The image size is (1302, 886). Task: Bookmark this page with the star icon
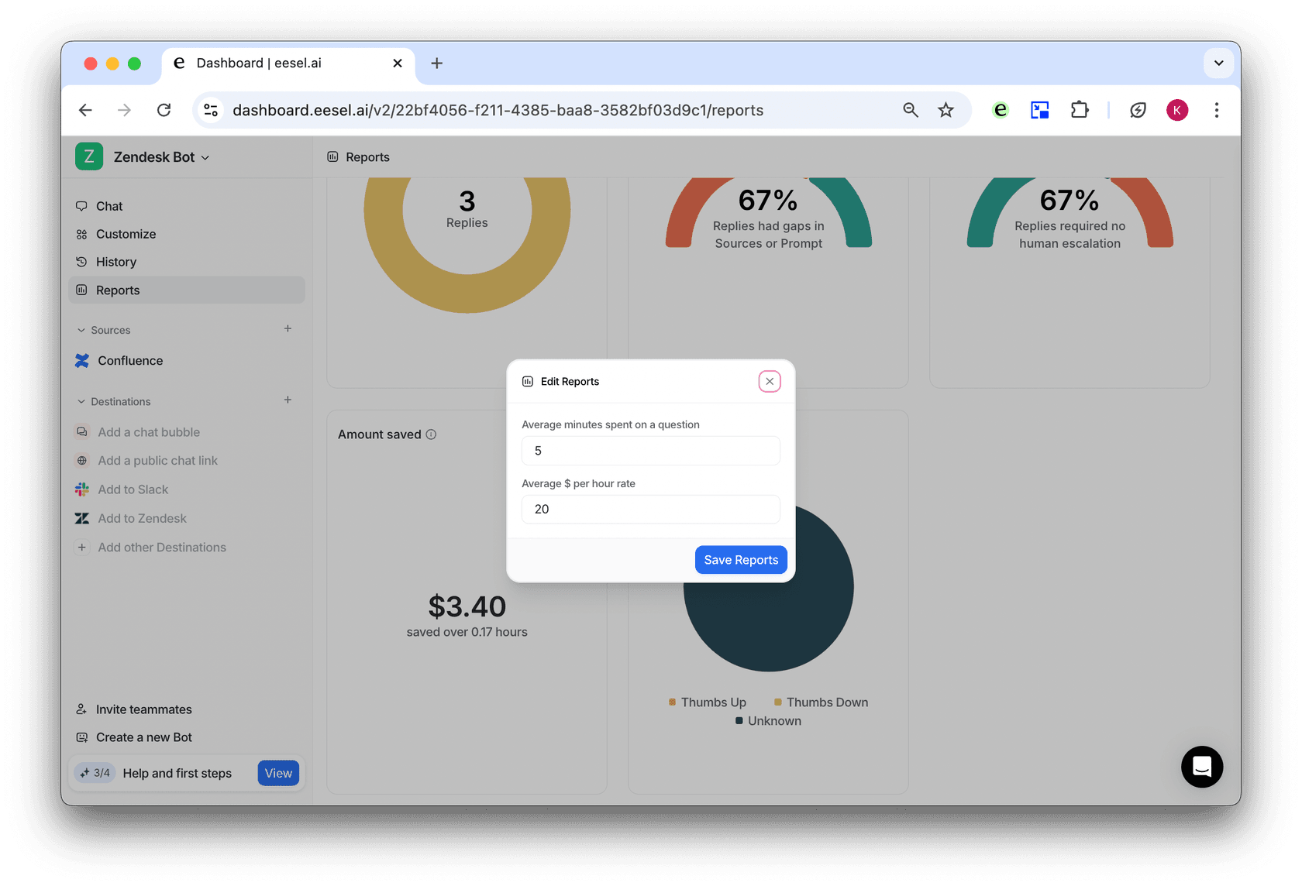click(945, 110)
